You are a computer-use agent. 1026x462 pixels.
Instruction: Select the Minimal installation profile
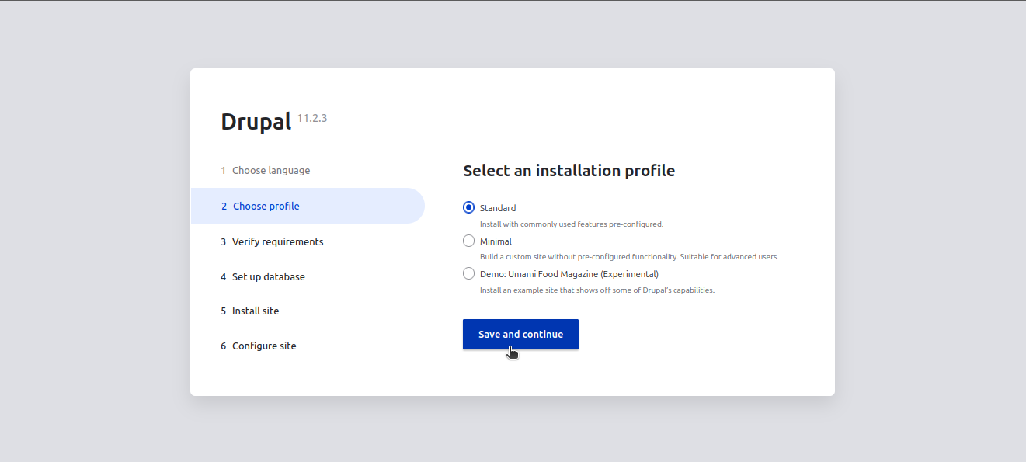(x=468, y=241)
